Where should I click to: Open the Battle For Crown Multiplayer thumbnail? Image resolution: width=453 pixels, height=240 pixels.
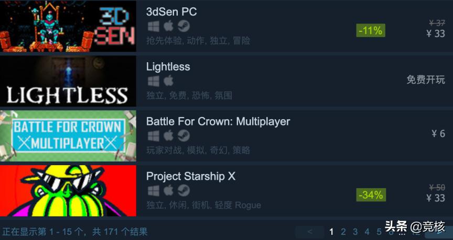[68, 136]
